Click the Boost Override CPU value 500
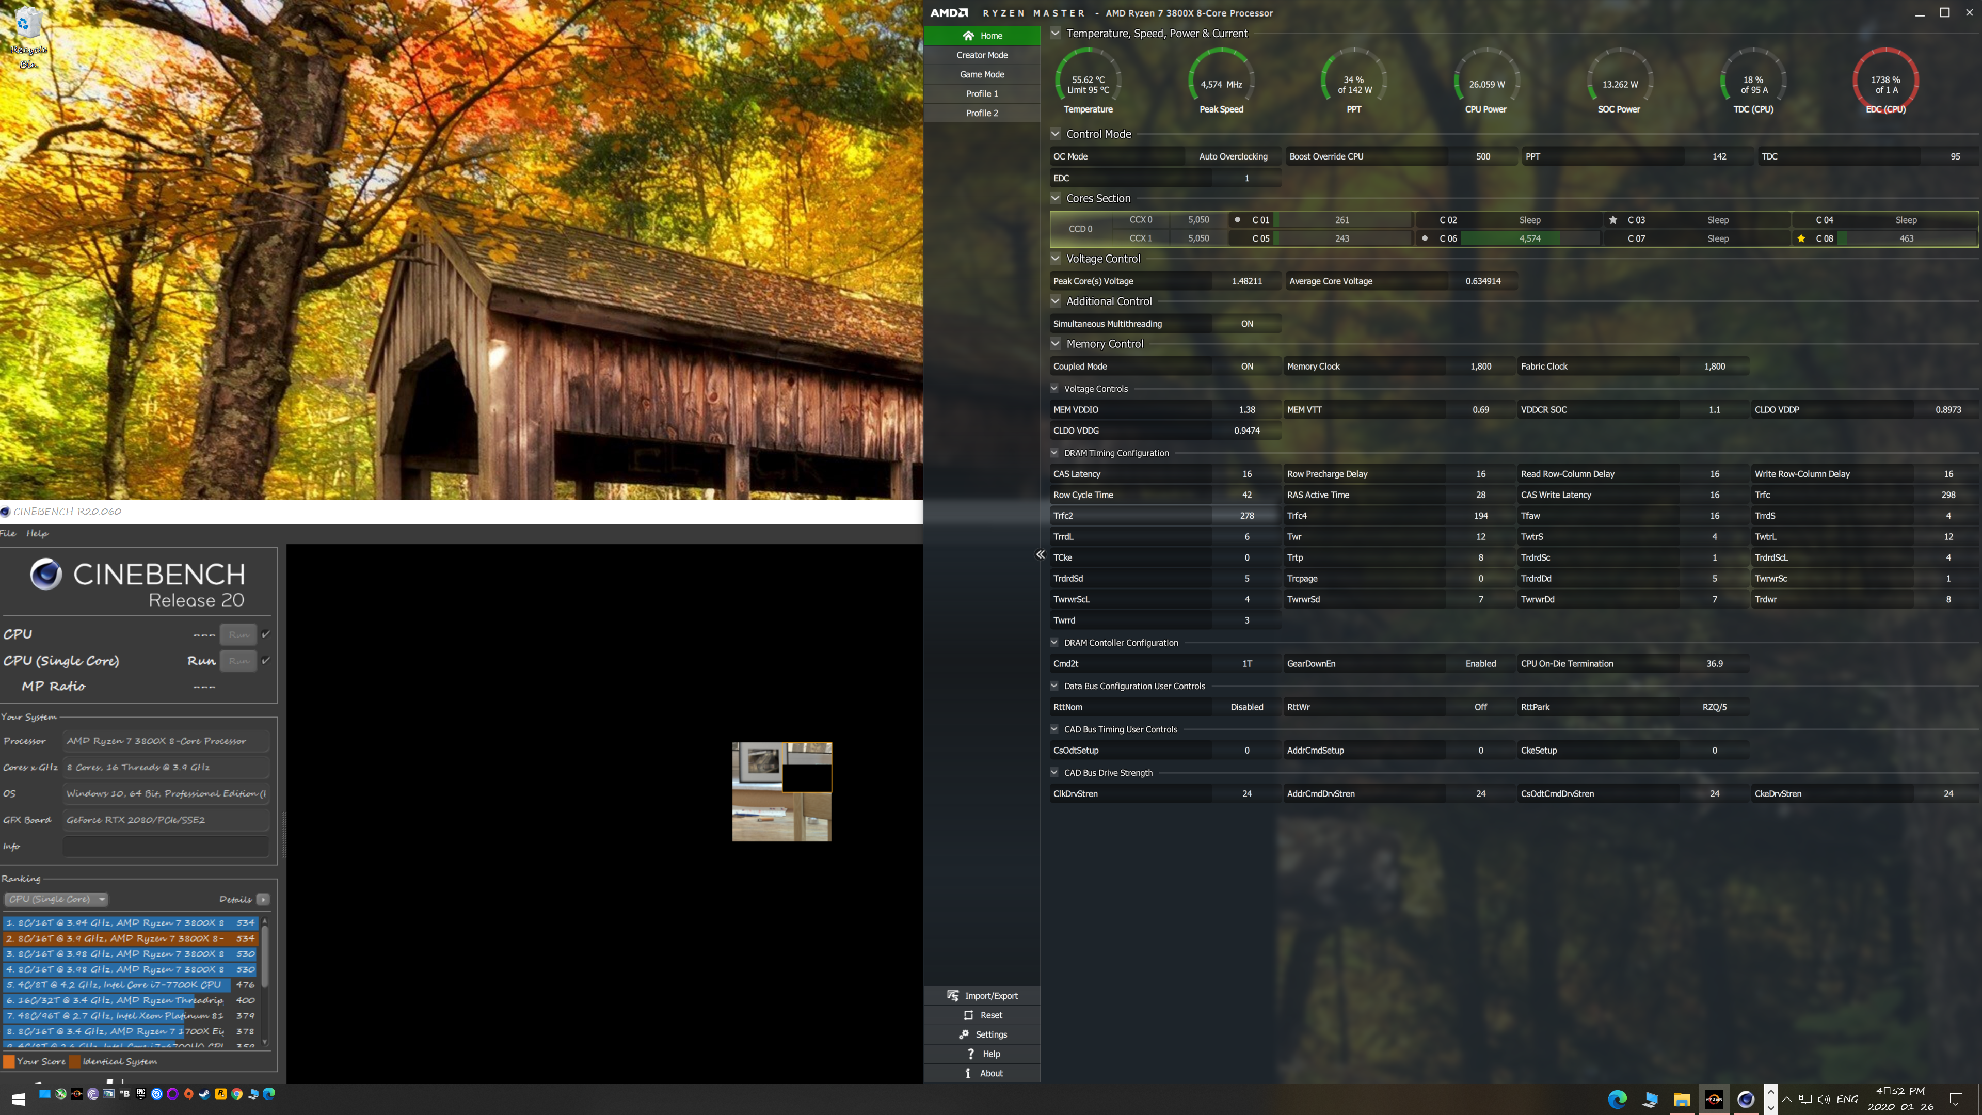 pyautogui.click(x=1483, y=156)
